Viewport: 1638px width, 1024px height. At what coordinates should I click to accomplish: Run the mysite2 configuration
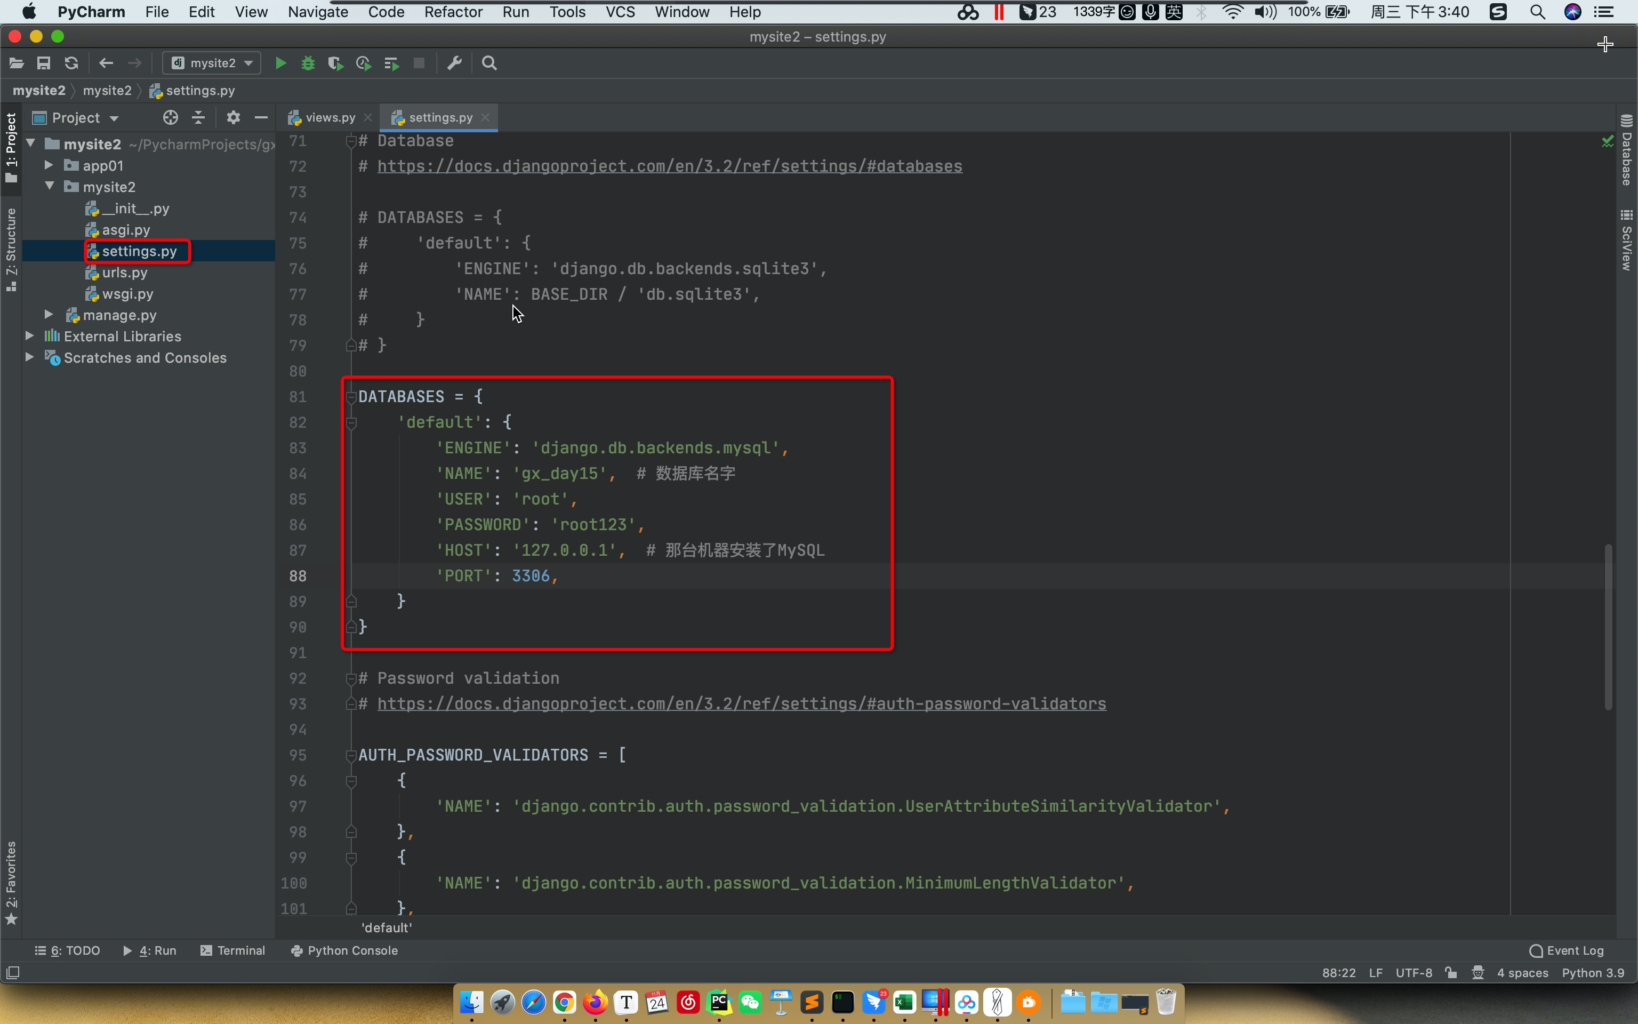pyautogui.click(x=280, y=63)
